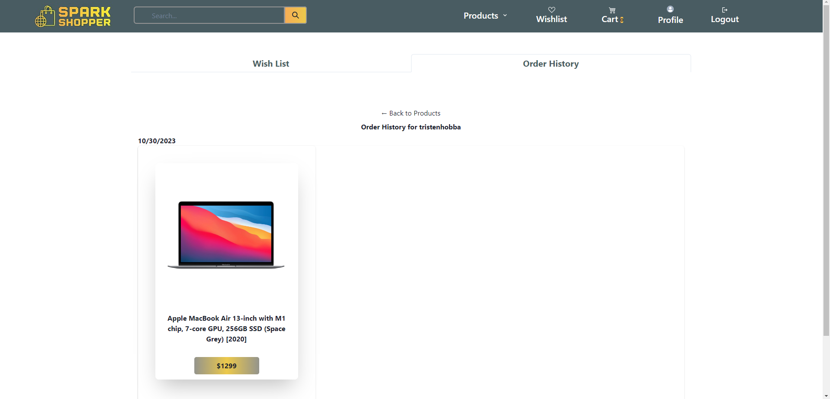Viewport: 830px width, 399px height.
Task: Click the page scrollbar down arrow
Action: tap(826, 395)
